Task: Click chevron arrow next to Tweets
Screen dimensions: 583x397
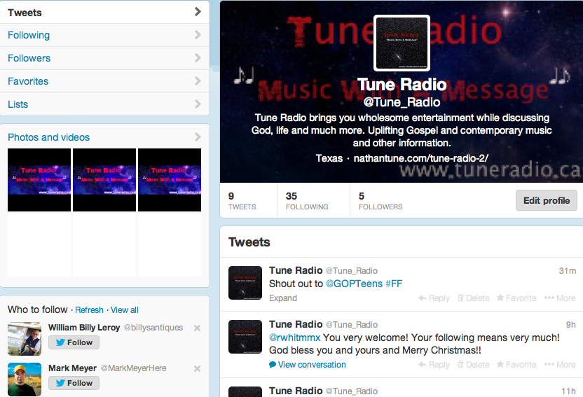Action: [198, 12]
